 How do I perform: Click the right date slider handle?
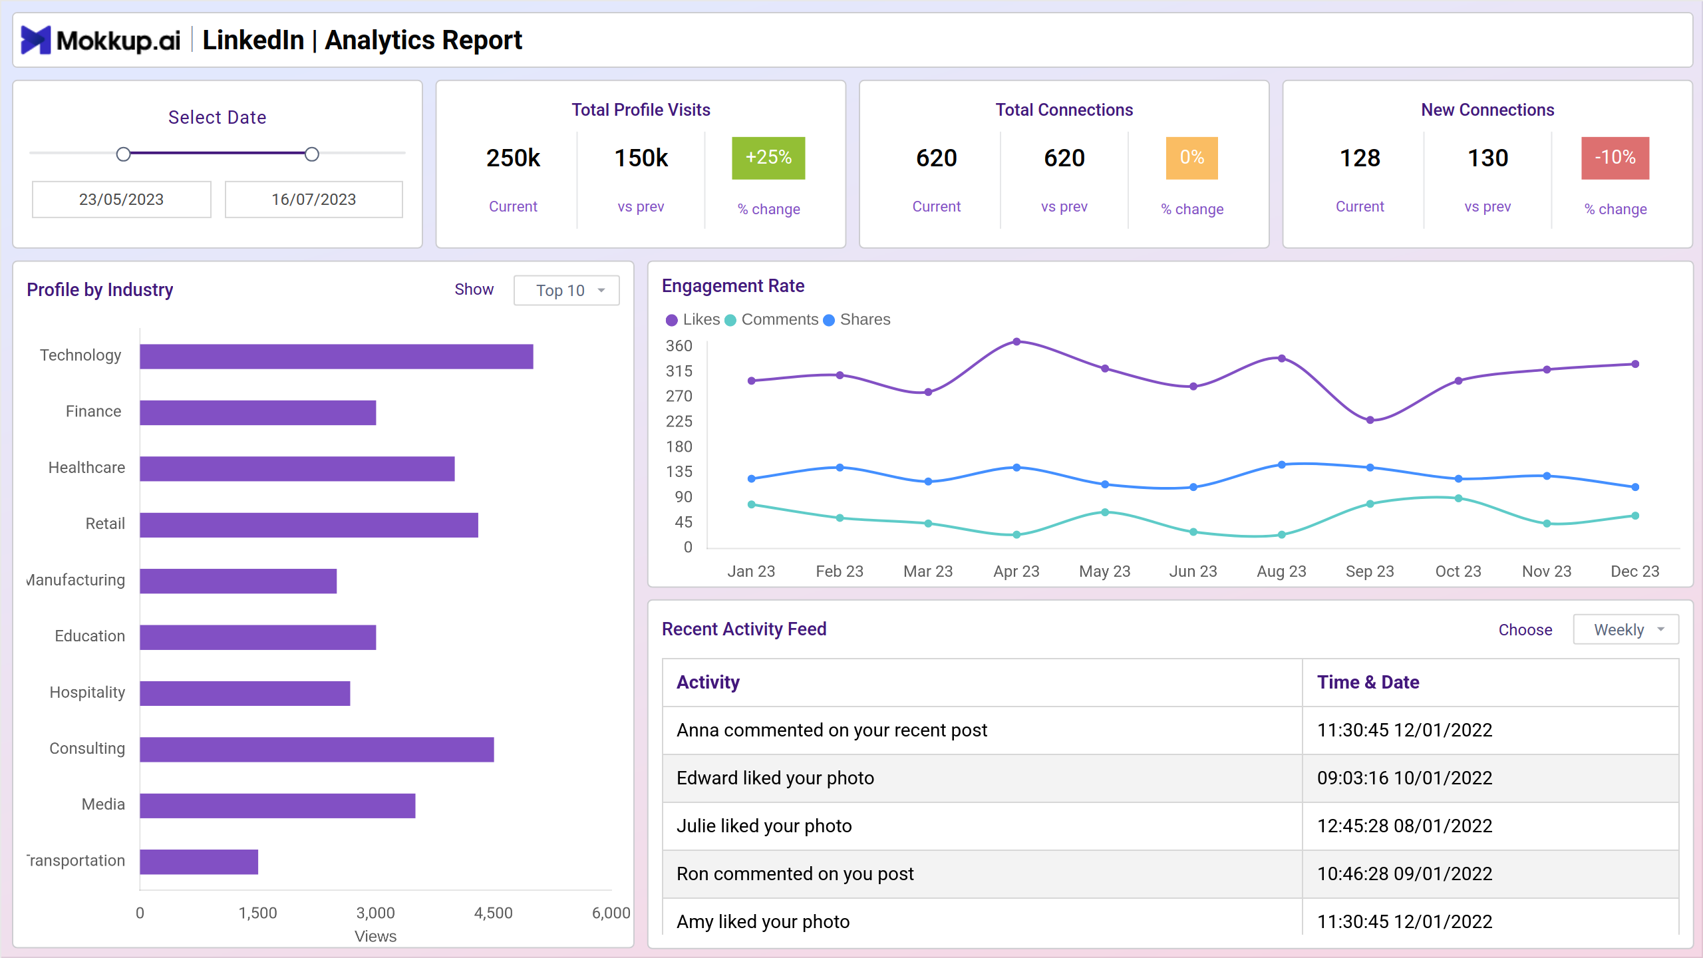point(312,154)
